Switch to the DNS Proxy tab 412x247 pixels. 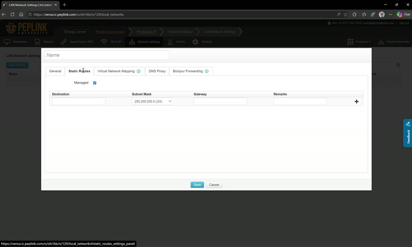click(x=157, y=71)
